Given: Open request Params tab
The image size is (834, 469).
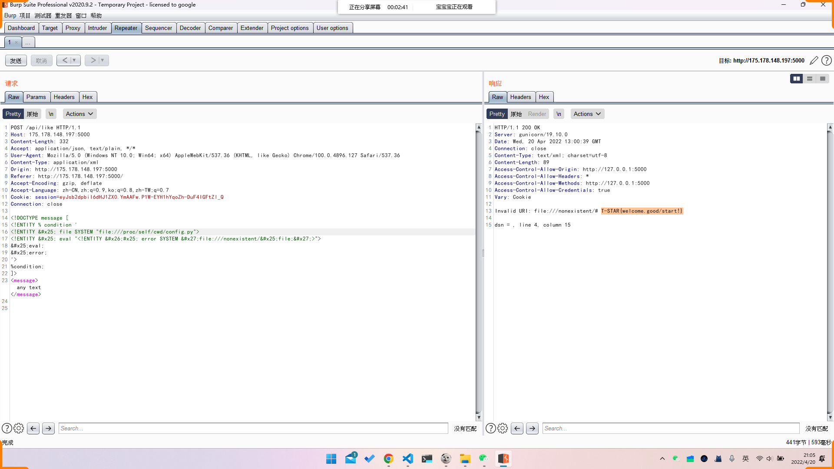Looking at the screenshot, I should tap(36, 97).
